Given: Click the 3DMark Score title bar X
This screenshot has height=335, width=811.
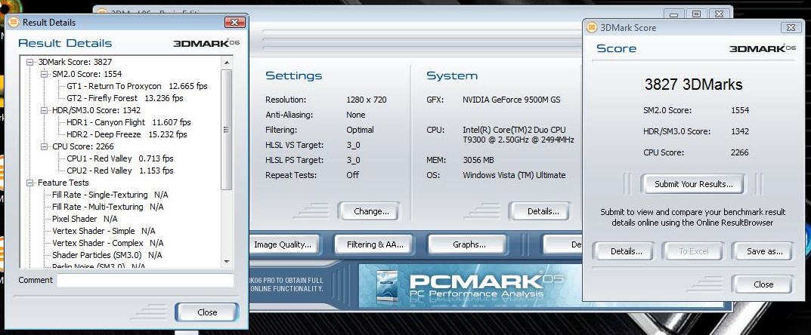Looking at the screenshot, I should click(x=791, y=27).
